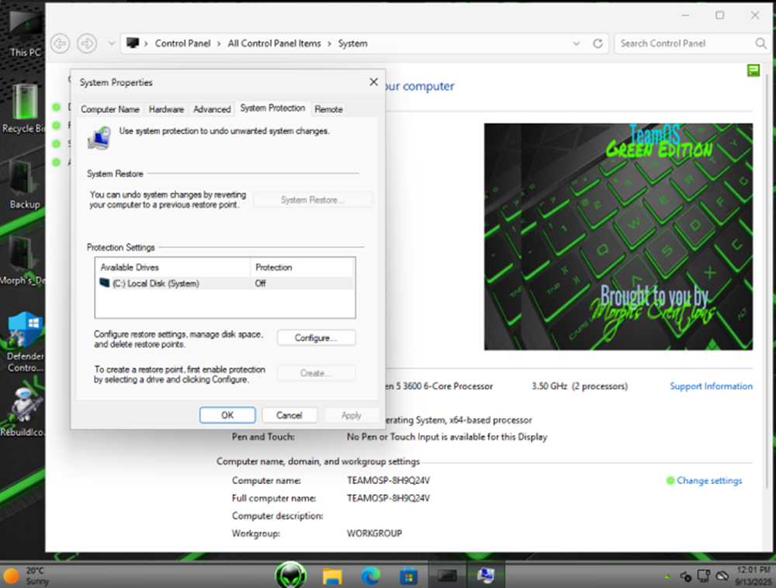Click the green help icon in System window
The height and width of the screenshot is (588, 776).
753,71
